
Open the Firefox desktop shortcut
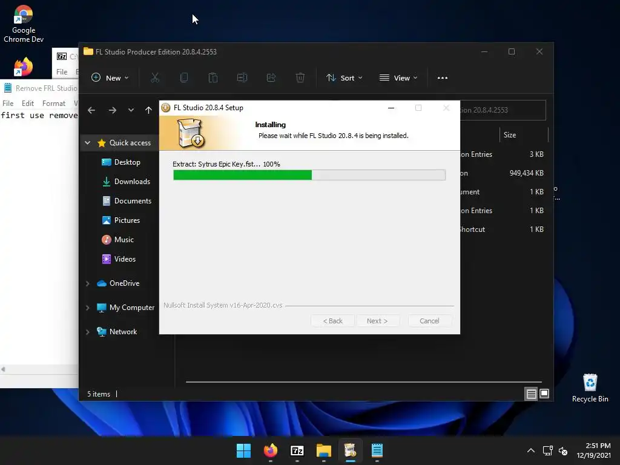coord(24,67)
